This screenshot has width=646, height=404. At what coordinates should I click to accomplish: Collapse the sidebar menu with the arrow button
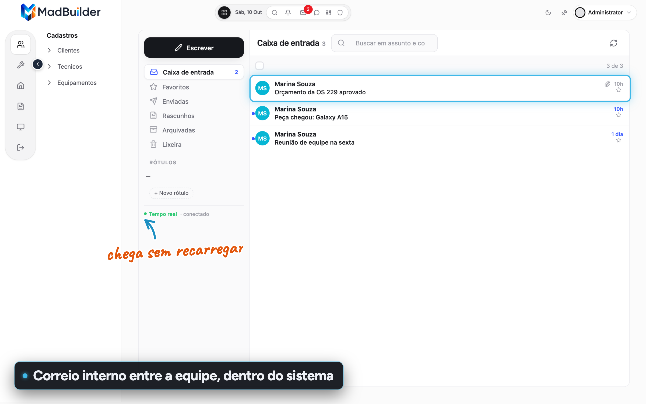pyautogui.click(x=38, y=64)
